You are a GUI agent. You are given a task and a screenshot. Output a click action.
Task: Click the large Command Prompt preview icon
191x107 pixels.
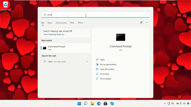pos(121,37)
